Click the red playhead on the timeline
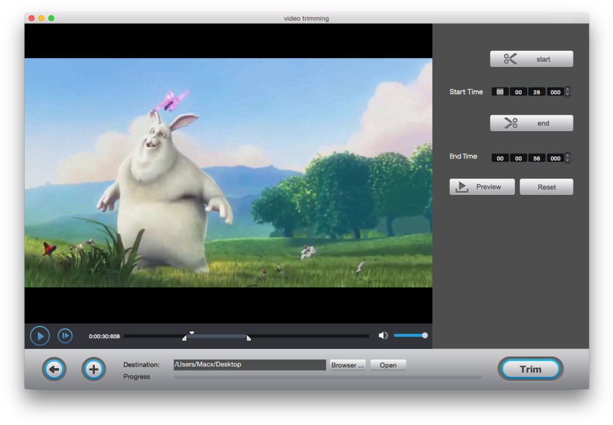This screenshot has height=425, width=613. [x=192, y=334]
